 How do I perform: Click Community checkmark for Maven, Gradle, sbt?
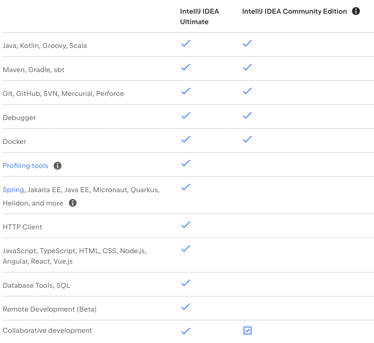pos(247,67)
